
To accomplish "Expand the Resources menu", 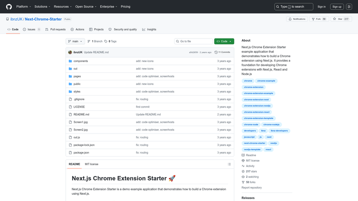I will coord(63,7).
